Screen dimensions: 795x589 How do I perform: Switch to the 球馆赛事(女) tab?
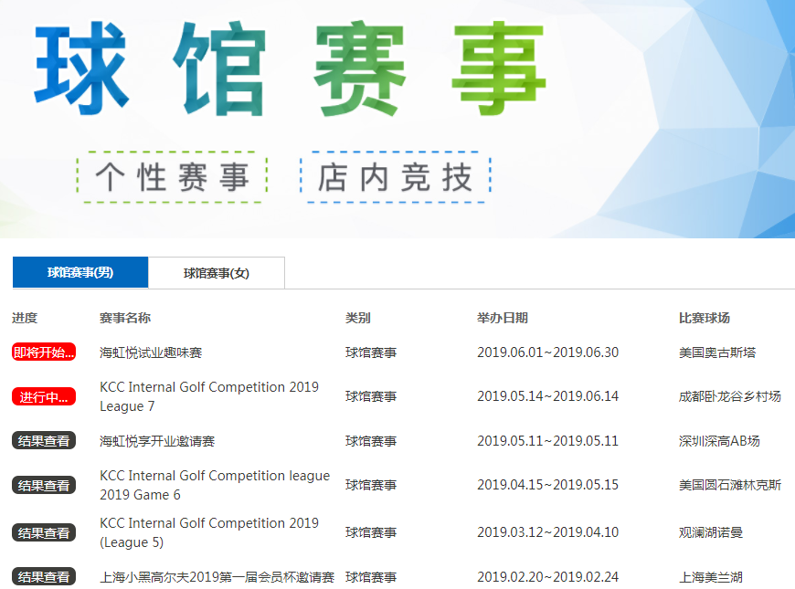(216, 272)
